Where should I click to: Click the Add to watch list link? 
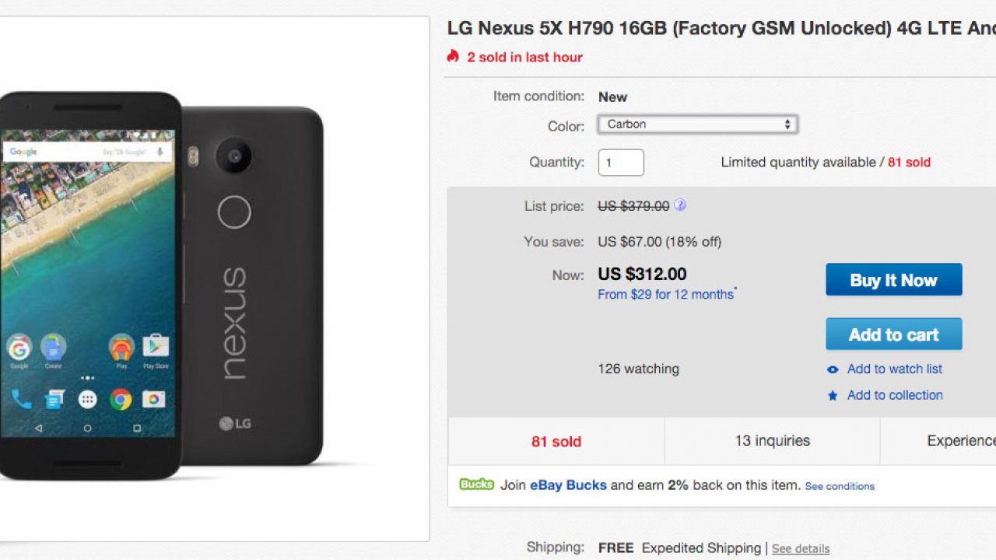coord(894,369)
